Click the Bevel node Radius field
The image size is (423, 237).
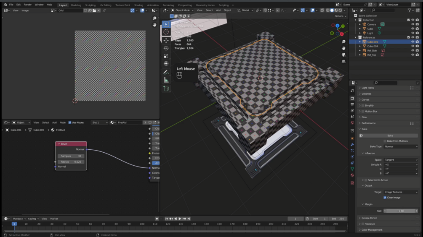(71, 161)
